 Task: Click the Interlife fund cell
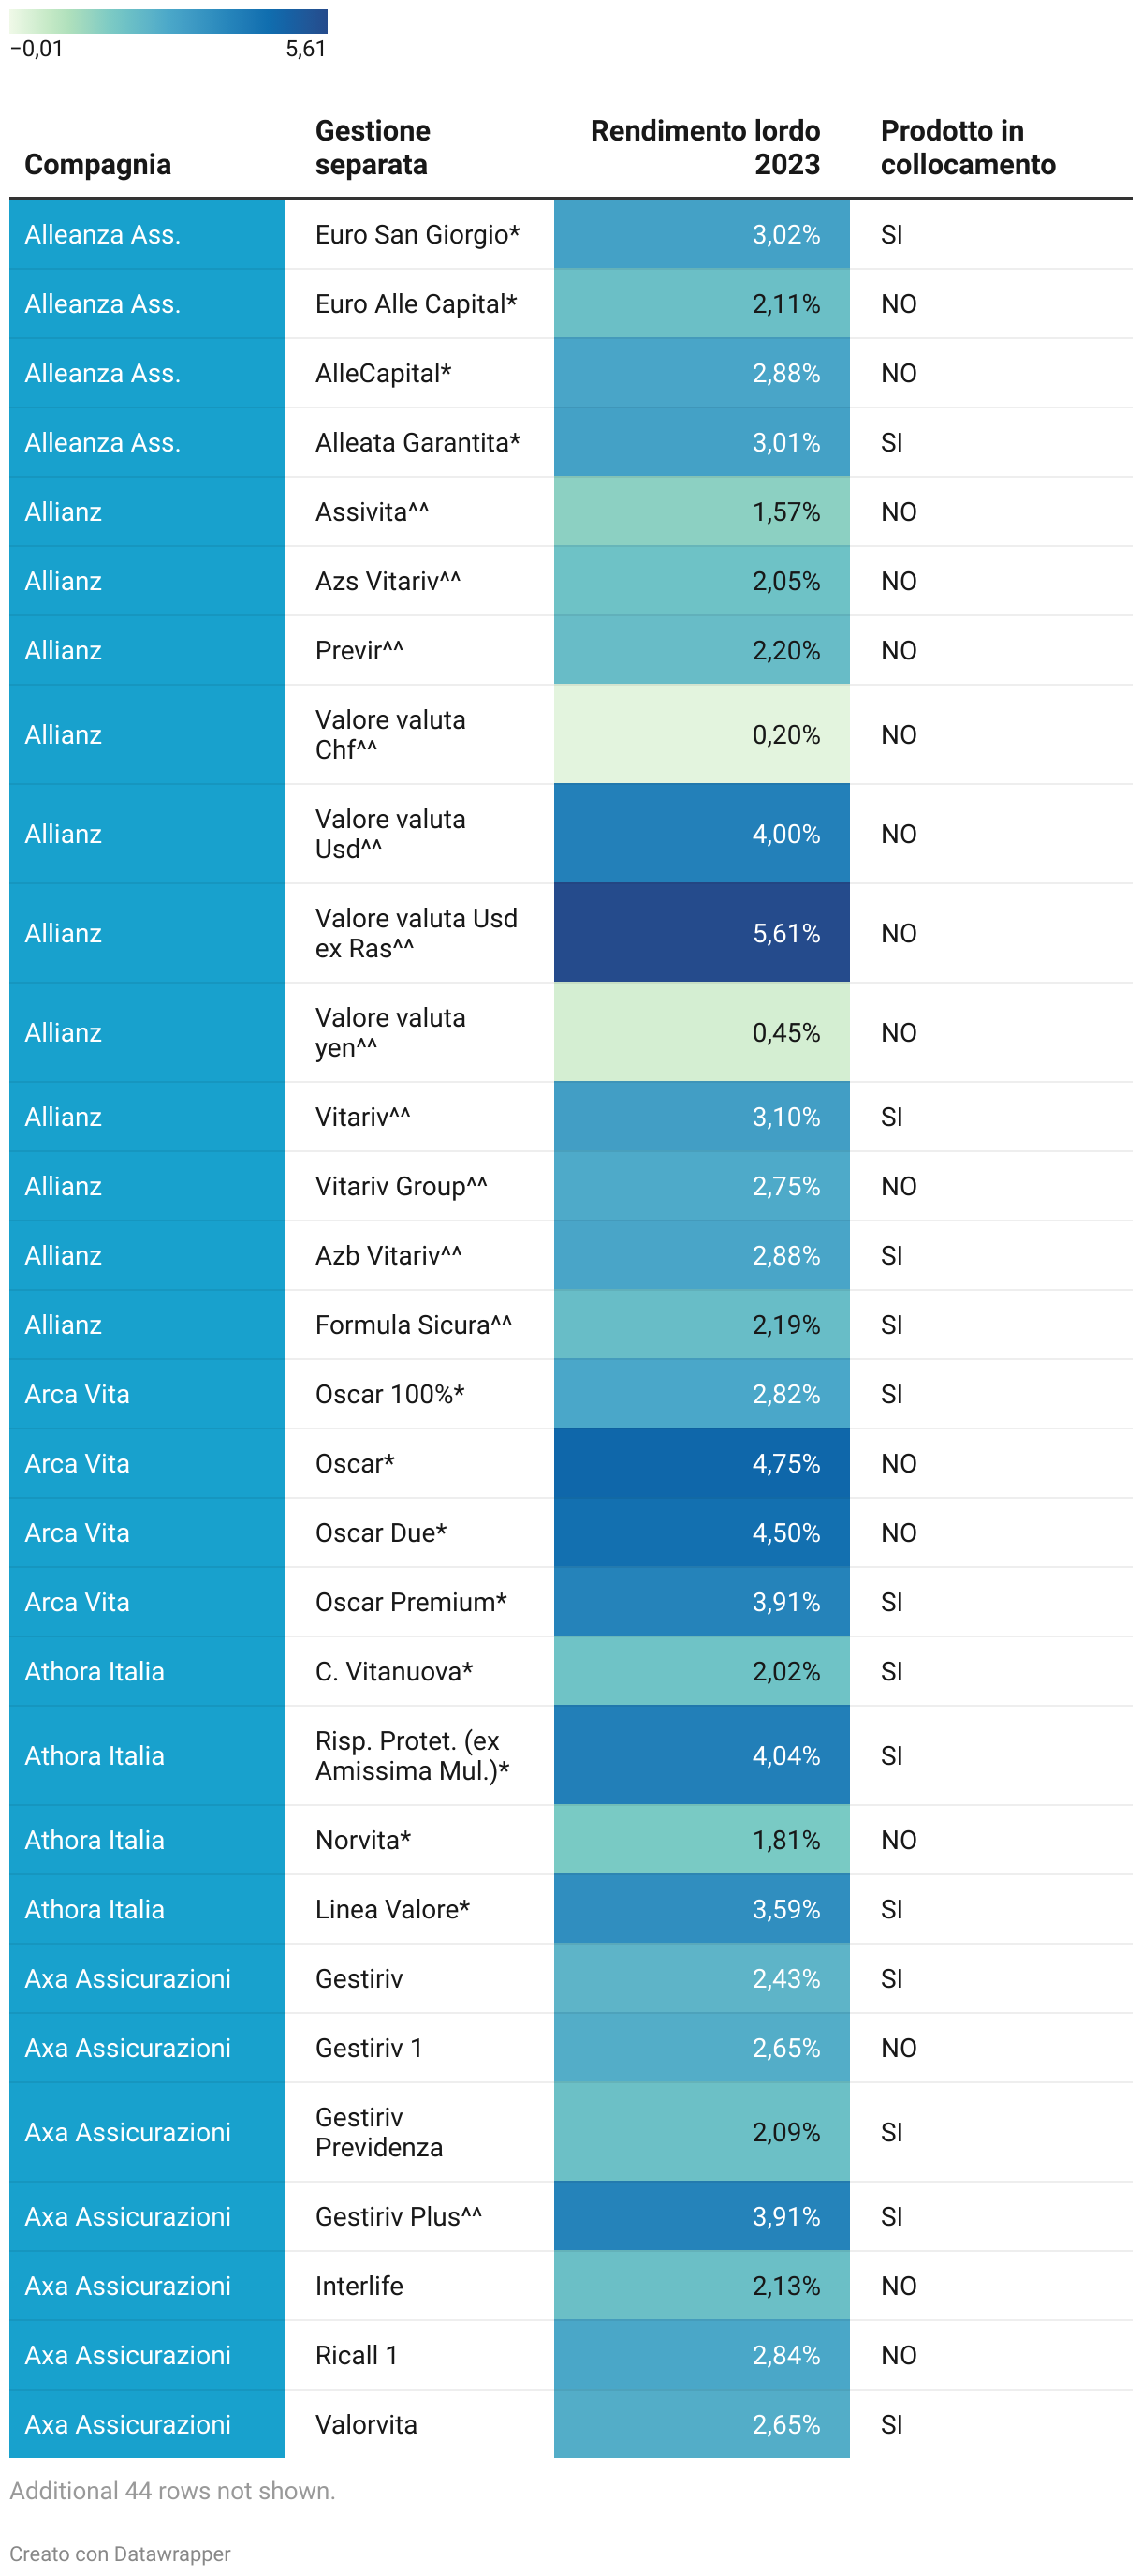(359, 2286)
